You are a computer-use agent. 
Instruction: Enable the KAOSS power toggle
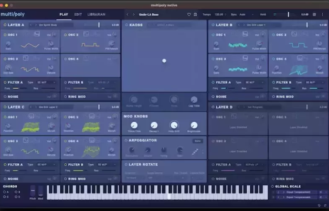[127, 25]
